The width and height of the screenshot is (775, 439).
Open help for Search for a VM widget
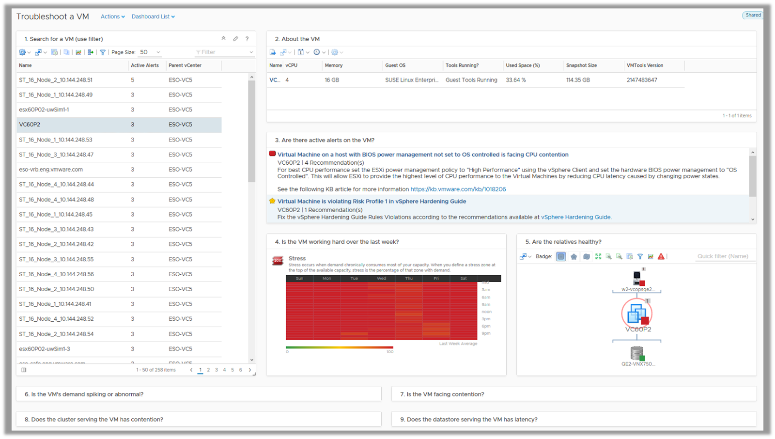click(x=247, y=39)
